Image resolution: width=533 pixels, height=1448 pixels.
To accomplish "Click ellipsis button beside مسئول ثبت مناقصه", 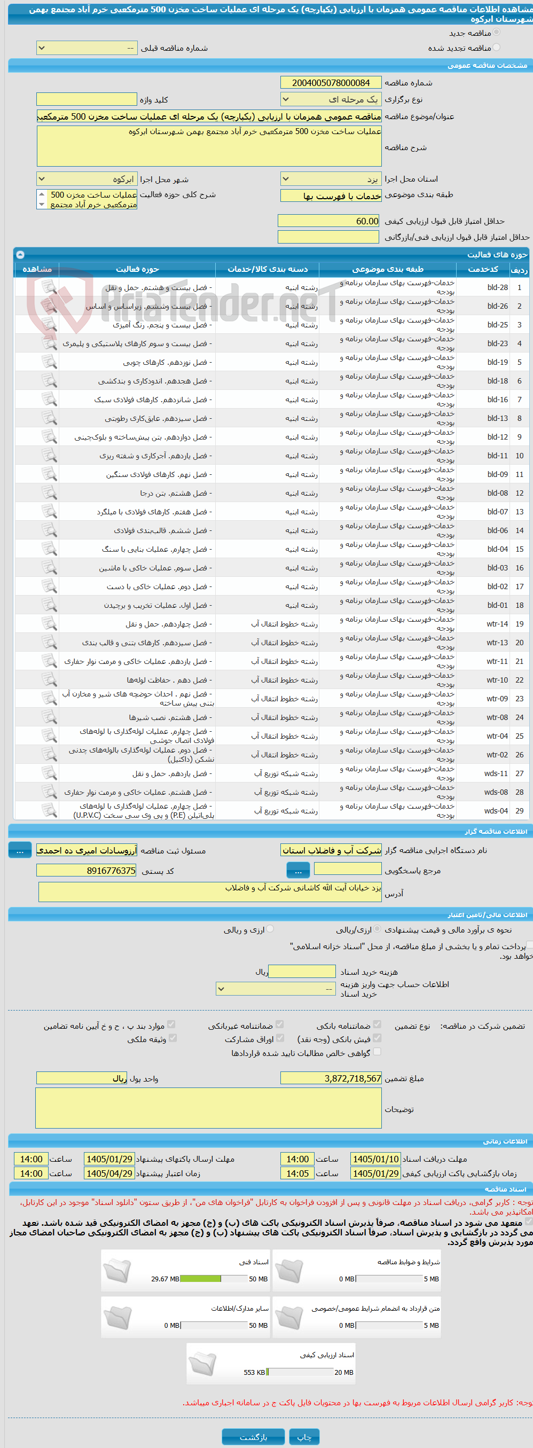I will 20,850.
